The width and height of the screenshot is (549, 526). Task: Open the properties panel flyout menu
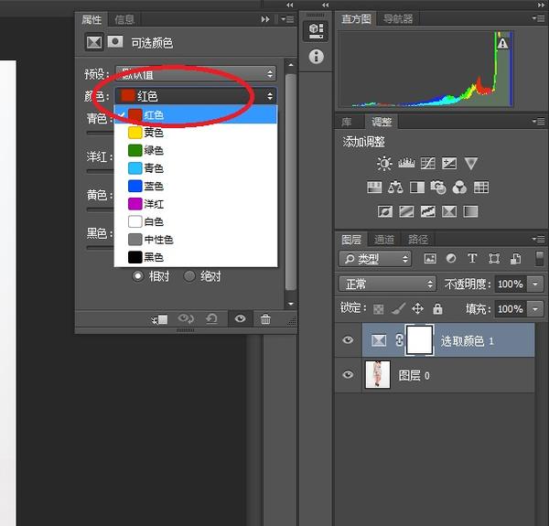pos(288,19)
